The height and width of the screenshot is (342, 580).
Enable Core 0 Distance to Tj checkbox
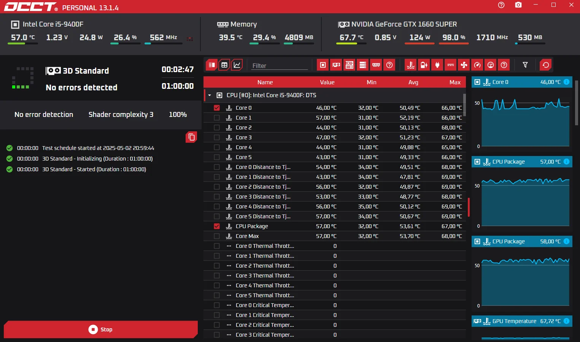[217, 167]
